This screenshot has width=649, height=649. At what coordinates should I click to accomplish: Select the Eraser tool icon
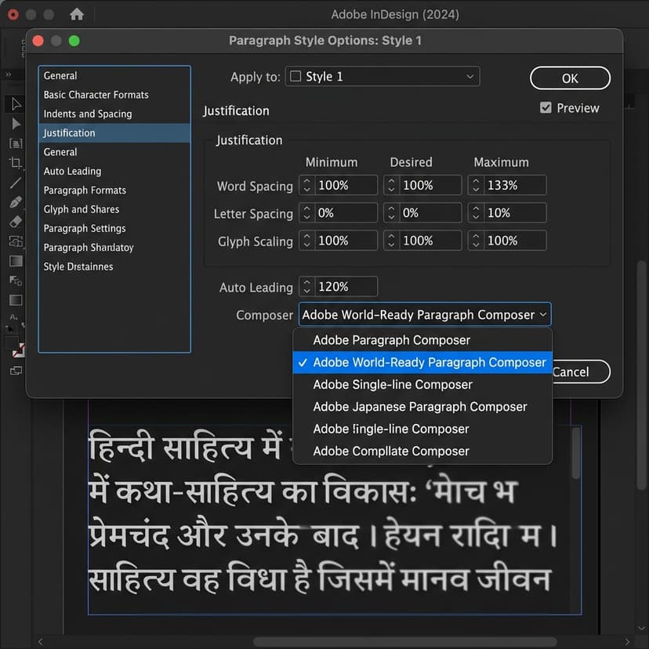point(16,222)
